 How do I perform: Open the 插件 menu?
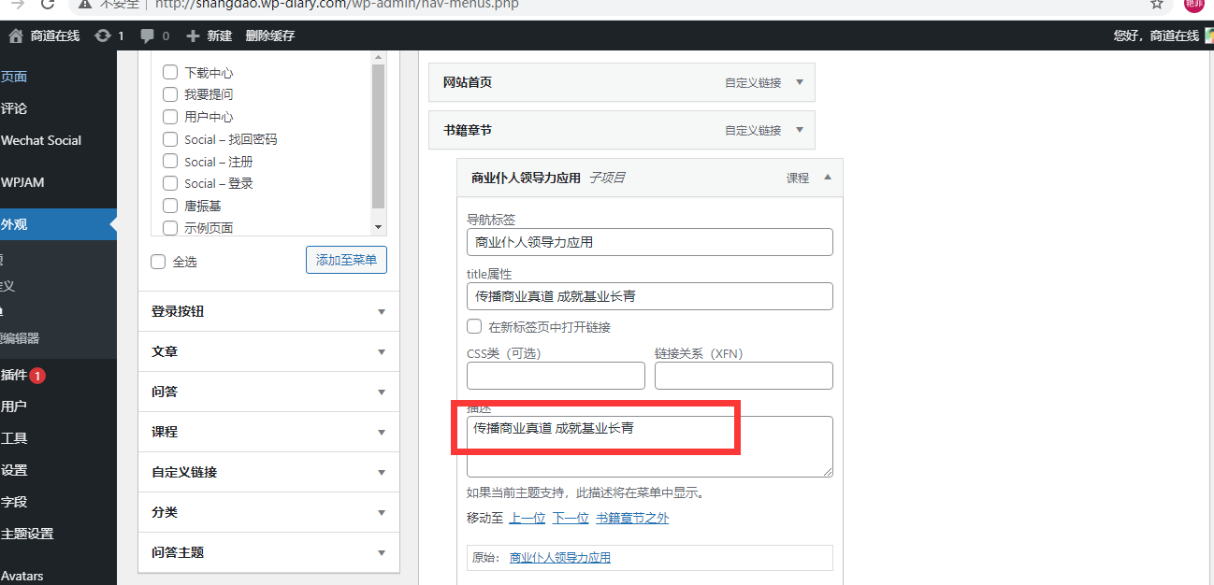pyautogui.click(x=15, y=376)
